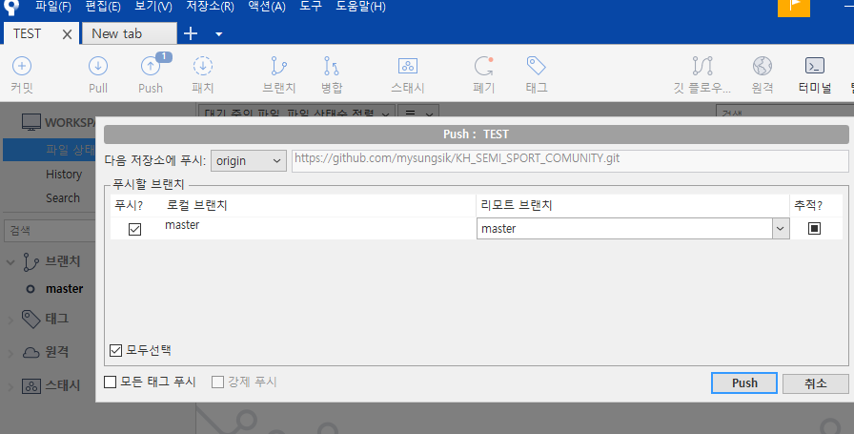This screenshot has width=854, height=434.
Task: Click the sidebar 검색 search field
Action: [51, 231]
